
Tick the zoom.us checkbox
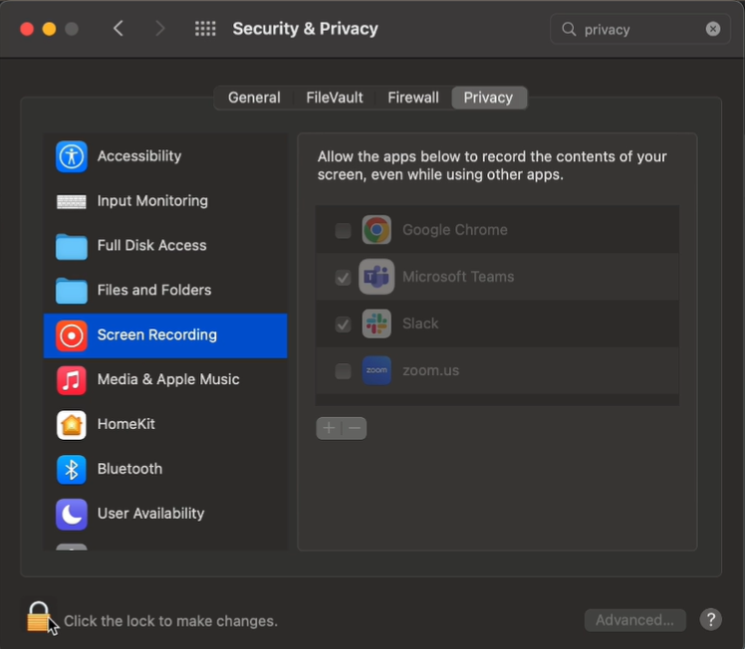(344, 371)
